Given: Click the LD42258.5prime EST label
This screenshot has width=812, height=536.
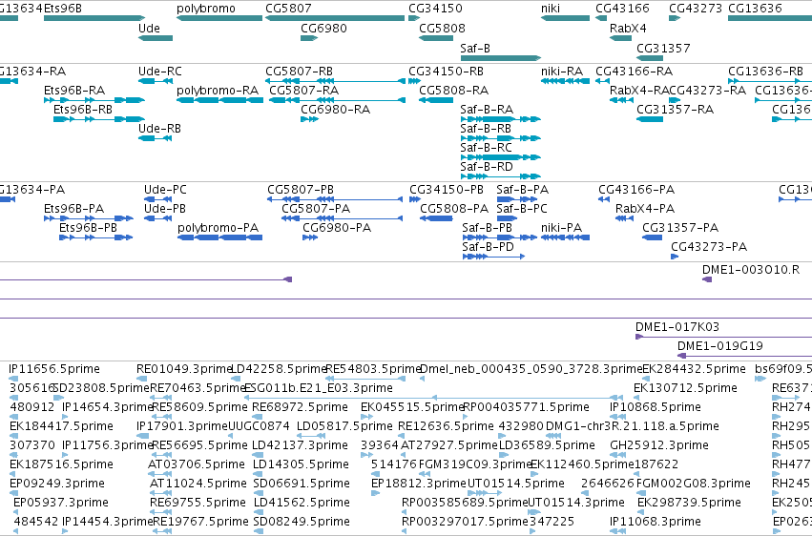Looking at the screenshot, I should (279, 369).
